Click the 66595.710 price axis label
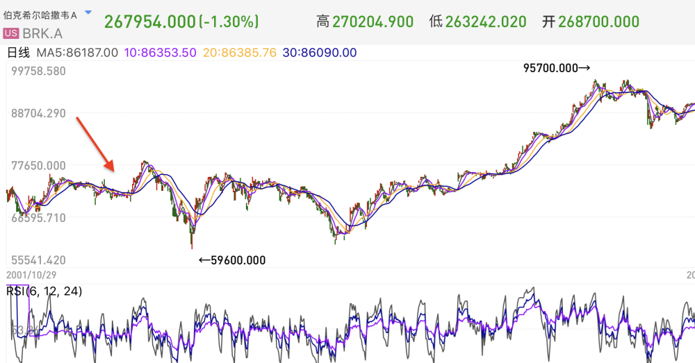Image resolution: width=695 pixels, height=363 pixels. point(38,218)
